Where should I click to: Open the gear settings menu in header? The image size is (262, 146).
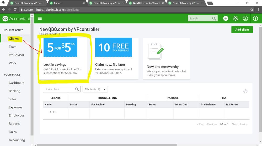pyautogui.click(x=236, y=18)
